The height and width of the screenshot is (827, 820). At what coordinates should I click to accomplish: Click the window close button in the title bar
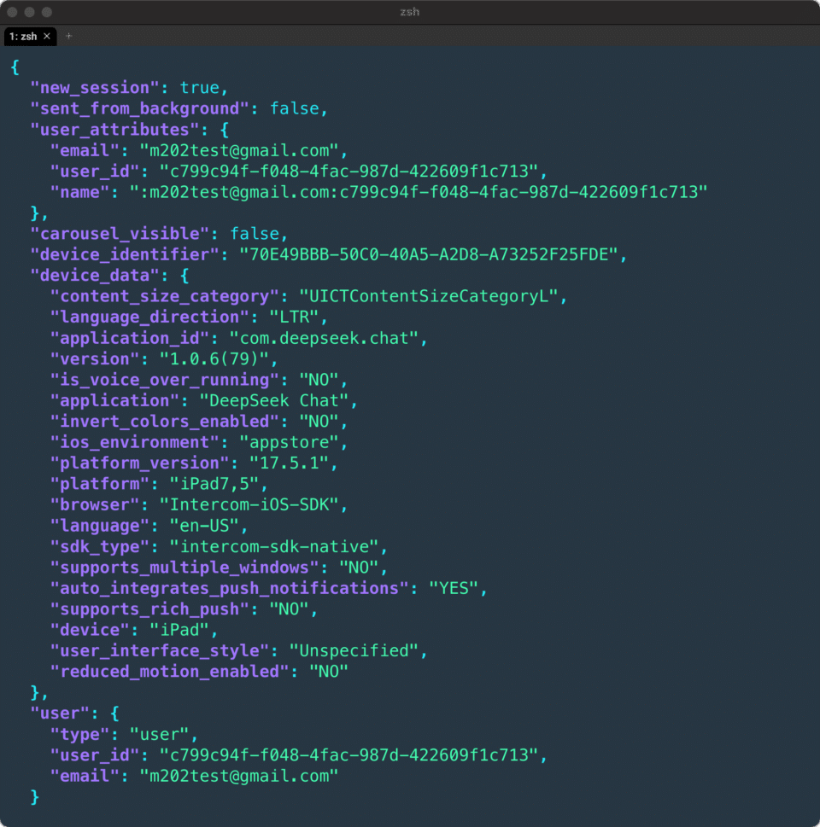13,12
